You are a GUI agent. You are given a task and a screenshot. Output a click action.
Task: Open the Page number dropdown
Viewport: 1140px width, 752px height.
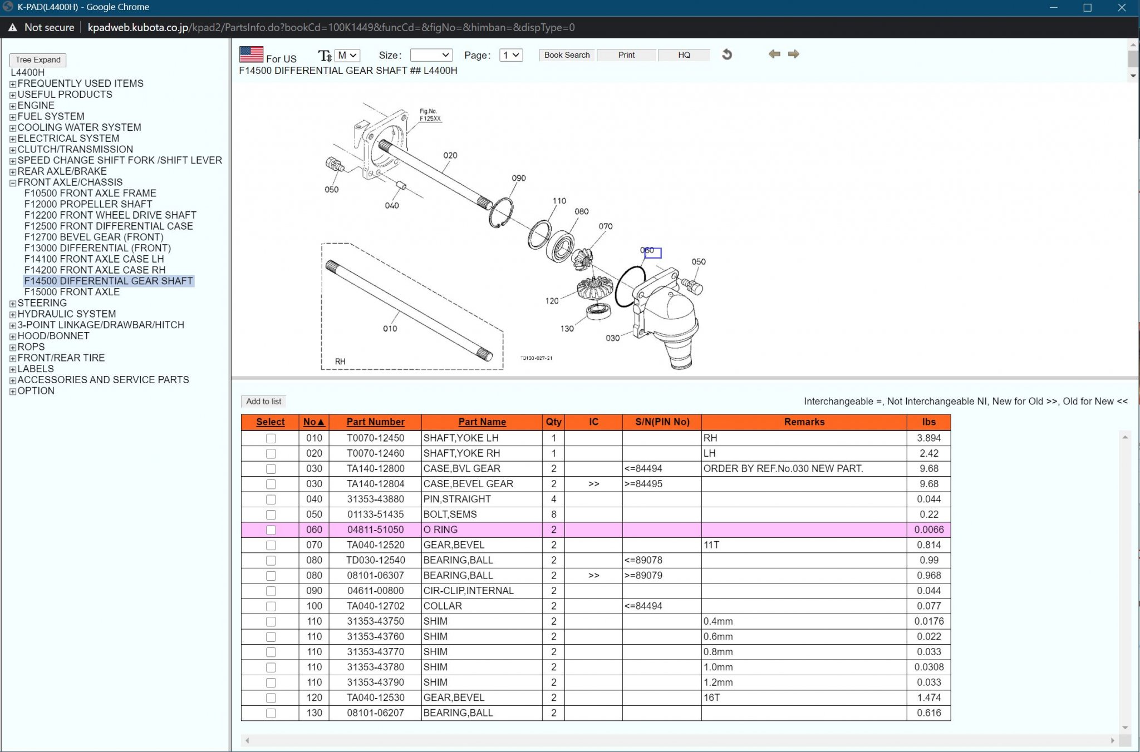pos(511,55)
